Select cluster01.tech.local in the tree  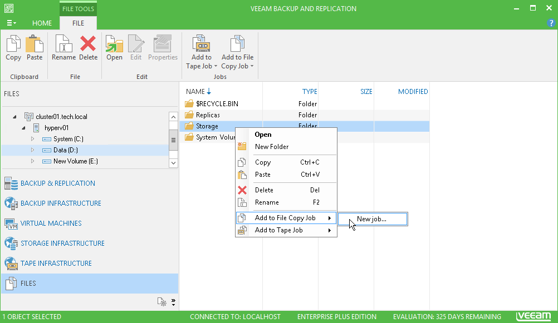pos(61,117)
